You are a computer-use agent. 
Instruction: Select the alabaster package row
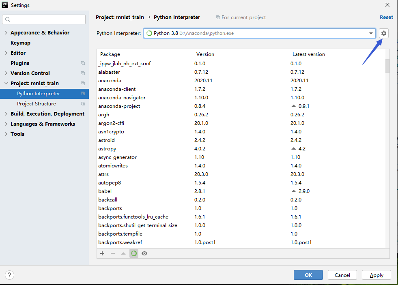(241, 72)
